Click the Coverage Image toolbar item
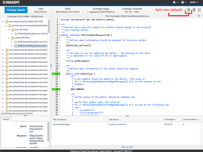The height and width of the screenshot is (152, 203). [101, 10]
